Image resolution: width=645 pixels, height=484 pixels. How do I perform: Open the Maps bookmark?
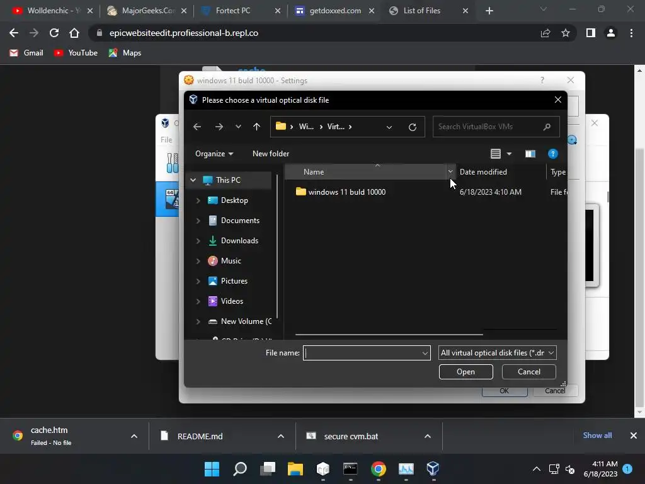point(125,53)
